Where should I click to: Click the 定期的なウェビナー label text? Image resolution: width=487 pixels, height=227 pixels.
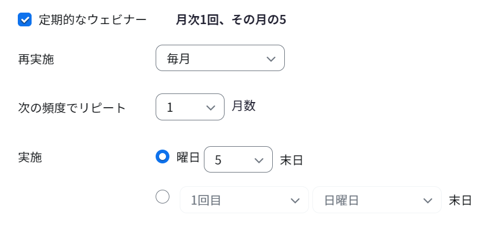[x=92, y=20]
